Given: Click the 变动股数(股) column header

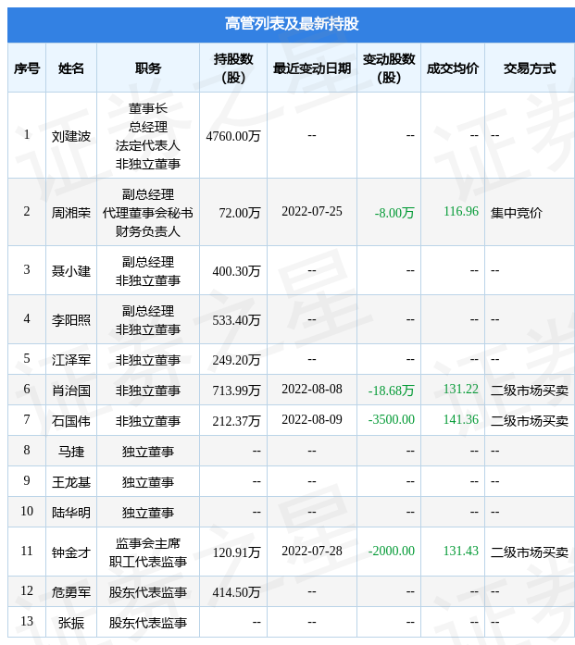Looking at the screenshot, I should [389, 68].
